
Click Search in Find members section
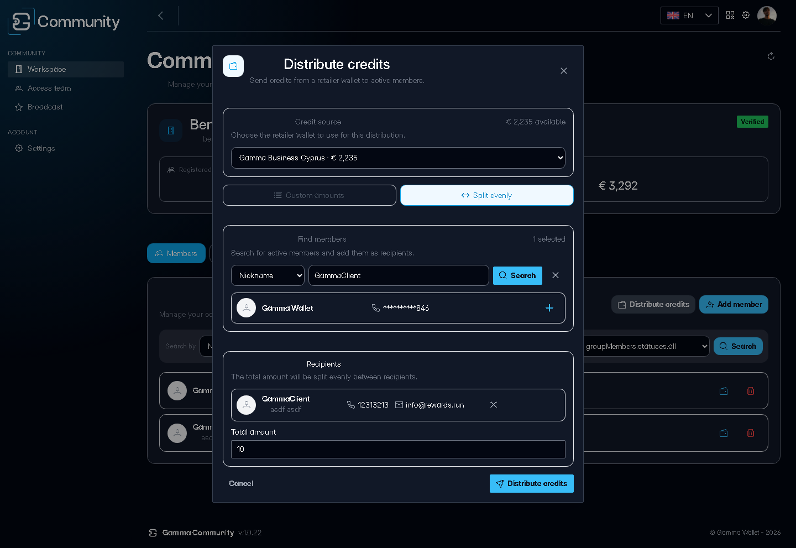tap(517, 275)
